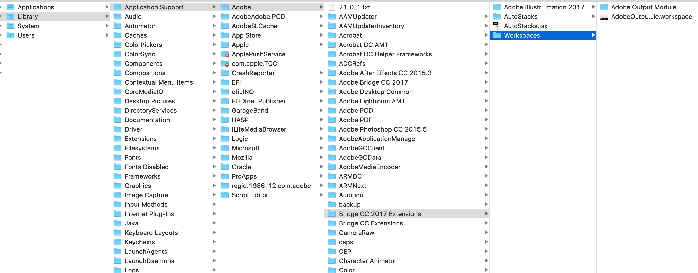Click the Acrobat folder icon
This screenshot has width=698, height=273.
coord(332,35)
